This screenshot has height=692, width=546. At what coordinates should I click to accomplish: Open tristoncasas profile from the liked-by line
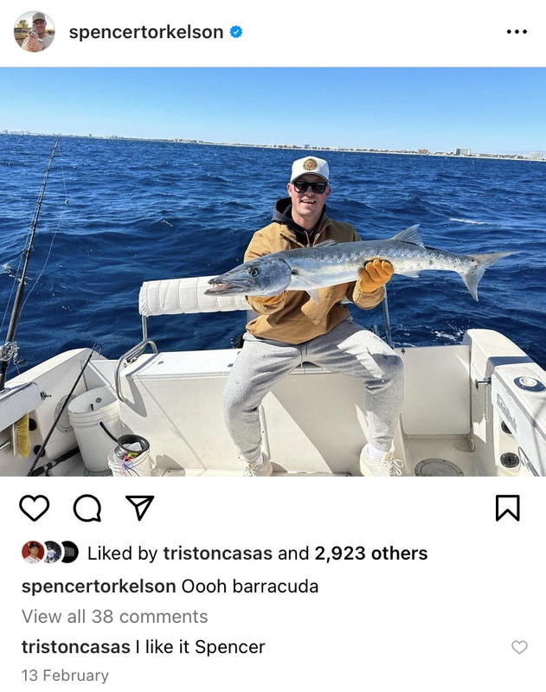[217, 554]
